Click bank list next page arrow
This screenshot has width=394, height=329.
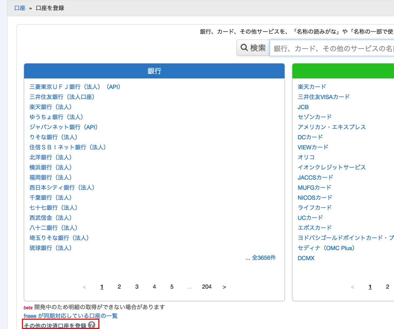(x=224, y=287)
